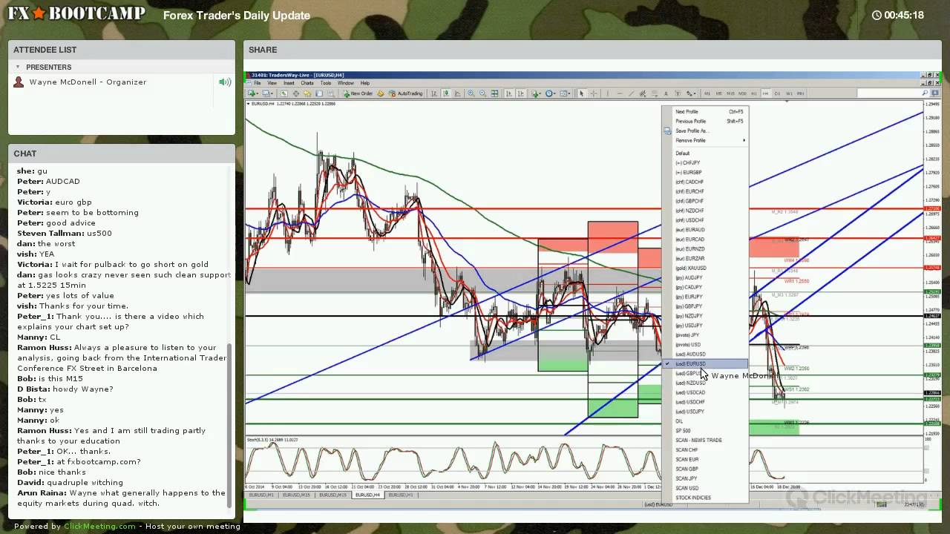Image resolution: width=950 pixels, height=534 pixels.
Task: Select the H4 timeframe button
Action: (765, 93)
